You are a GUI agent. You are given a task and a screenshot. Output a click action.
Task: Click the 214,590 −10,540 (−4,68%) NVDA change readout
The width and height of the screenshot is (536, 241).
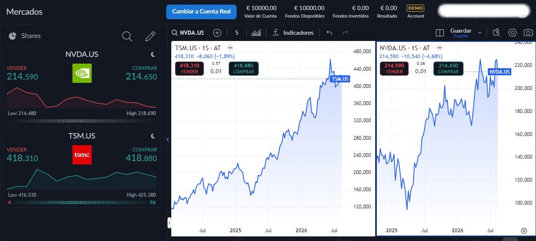click(x=411, y=56)
